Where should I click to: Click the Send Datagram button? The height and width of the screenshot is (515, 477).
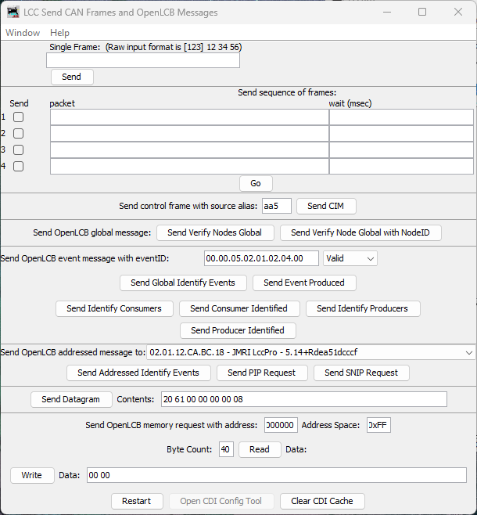pos(71,399)
